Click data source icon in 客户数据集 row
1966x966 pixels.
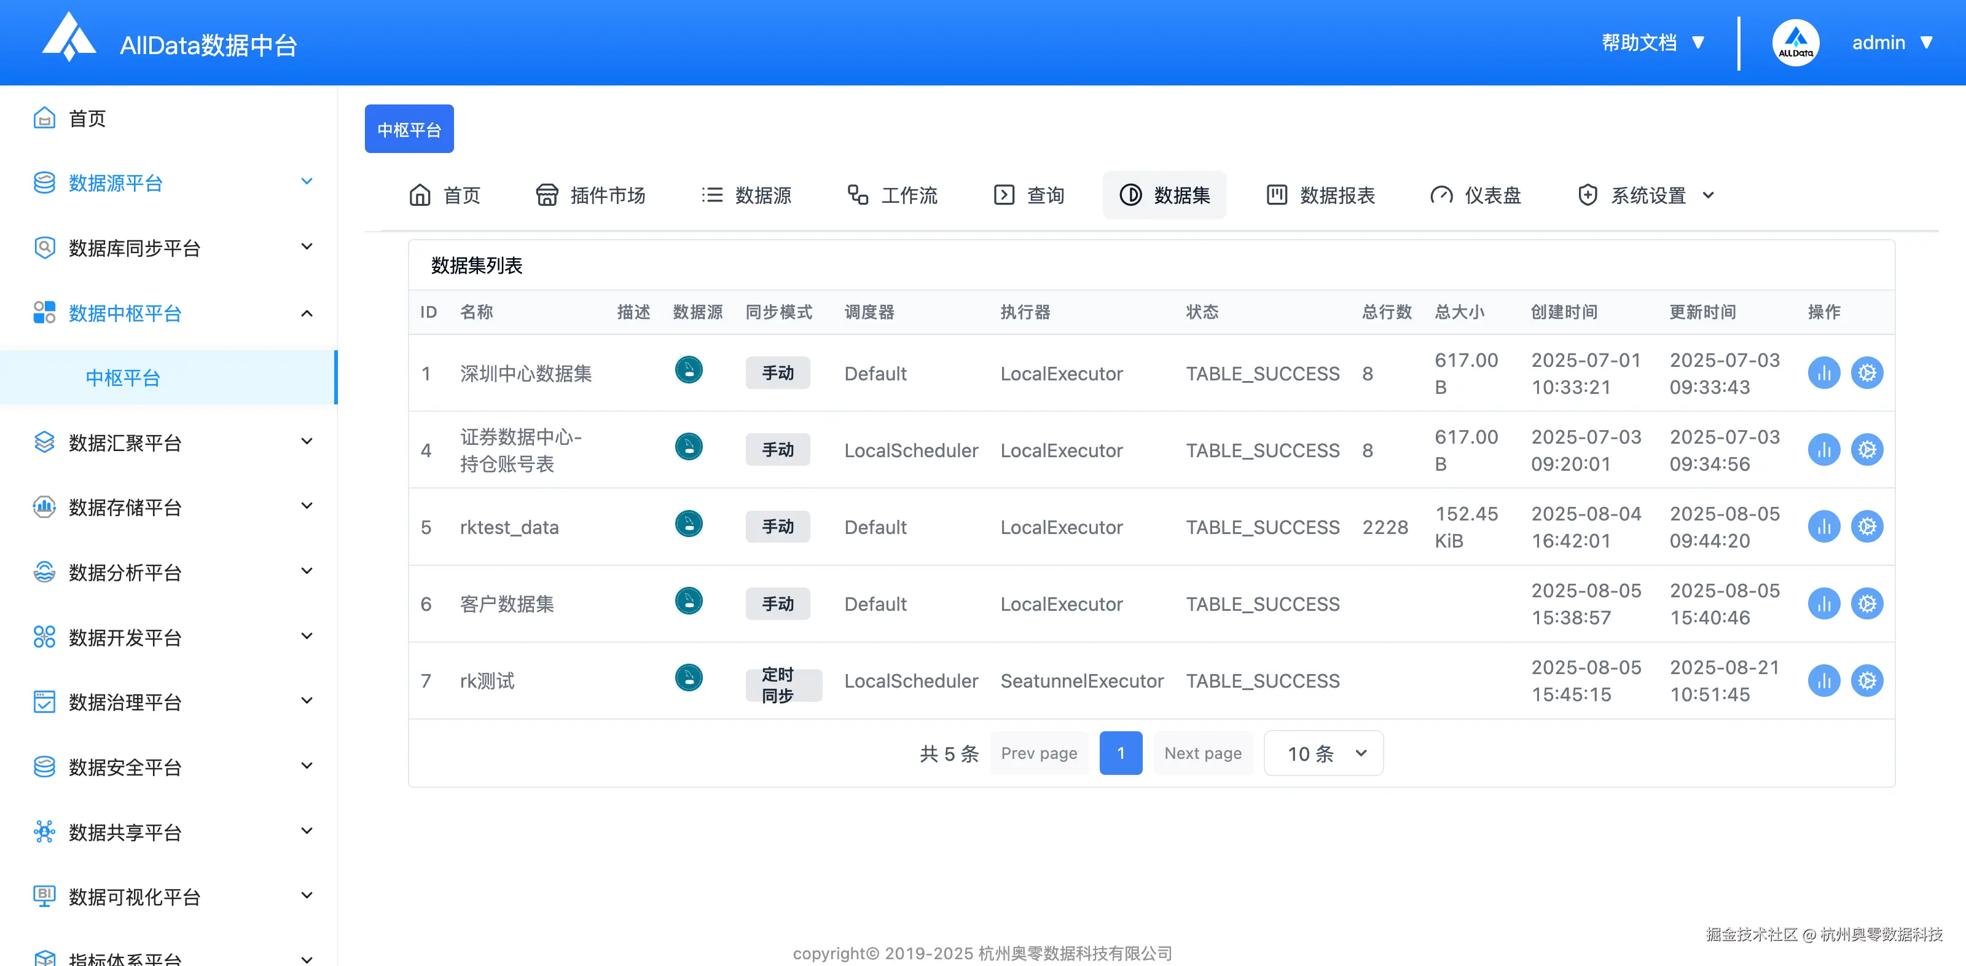[688, 601]
